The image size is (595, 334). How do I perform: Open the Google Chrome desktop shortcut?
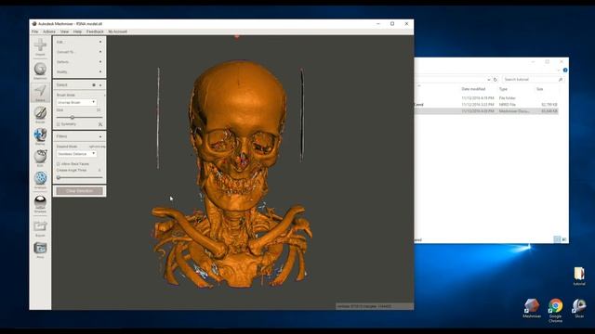(x=555, y=310)
